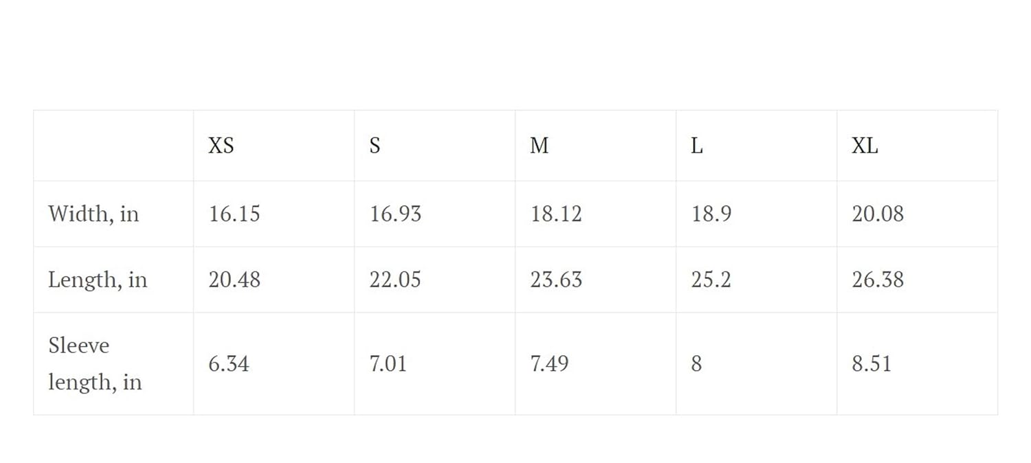The image size is (1031, 463).
Task: Click the L size column header
Action: pyautogui.click(x=697, y=146)
